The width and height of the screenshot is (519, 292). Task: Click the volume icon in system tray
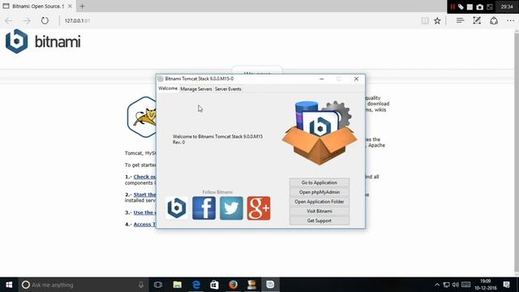pos(456,285)
